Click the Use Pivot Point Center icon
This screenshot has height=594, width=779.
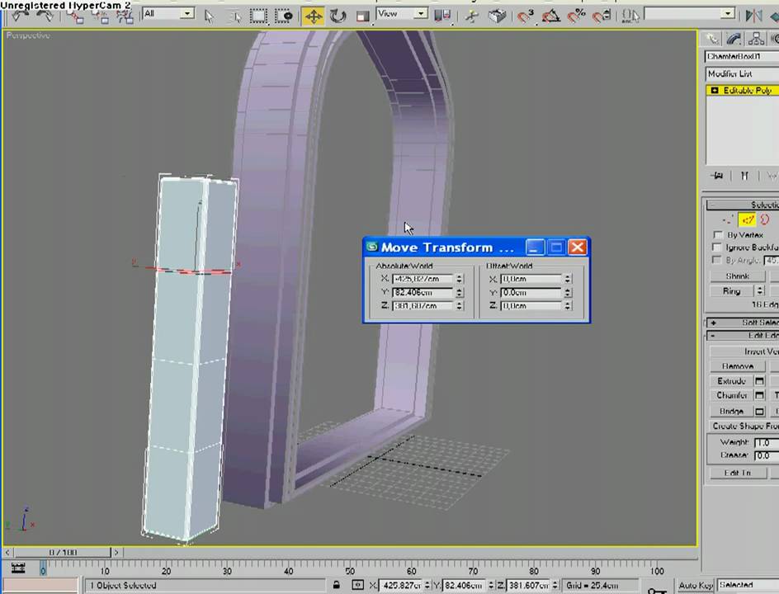pyautogui.click(x=442, y=16)
